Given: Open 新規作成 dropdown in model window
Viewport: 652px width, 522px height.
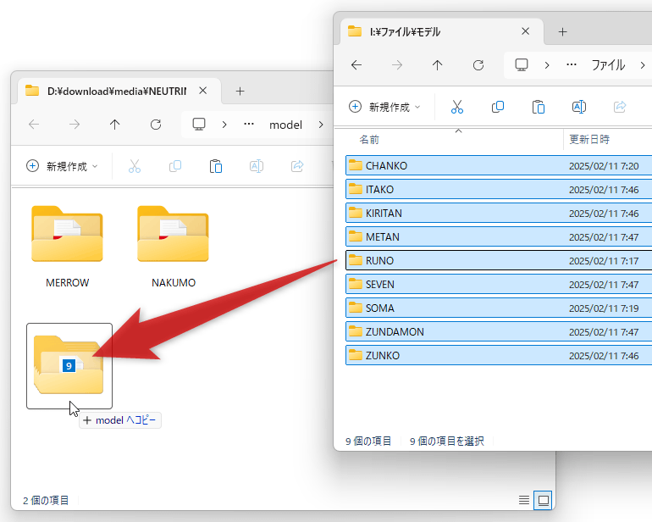Looking at the screenshot, I should click(x=63, y=166).
